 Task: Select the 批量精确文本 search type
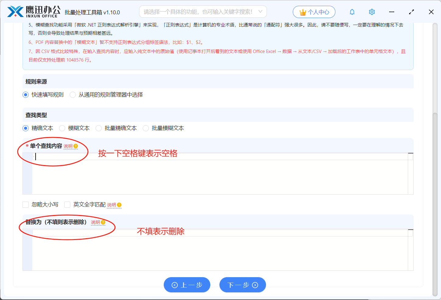pyautogui.click(x=99, y=128)
